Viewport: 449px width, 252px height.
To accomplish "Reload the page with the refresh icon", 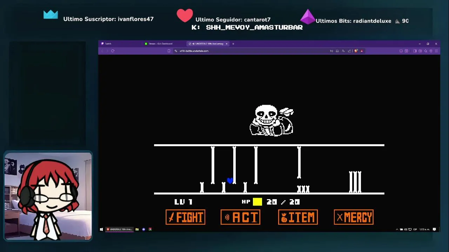I will (113, 51).
